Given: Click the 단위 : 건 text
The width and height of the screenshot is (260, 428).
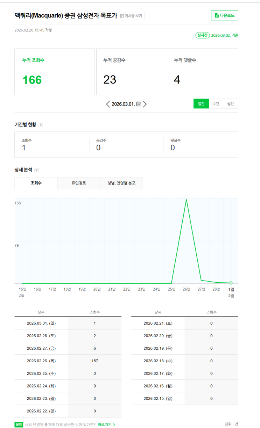Looking at the screenshot, I should [x=231, y=424].
